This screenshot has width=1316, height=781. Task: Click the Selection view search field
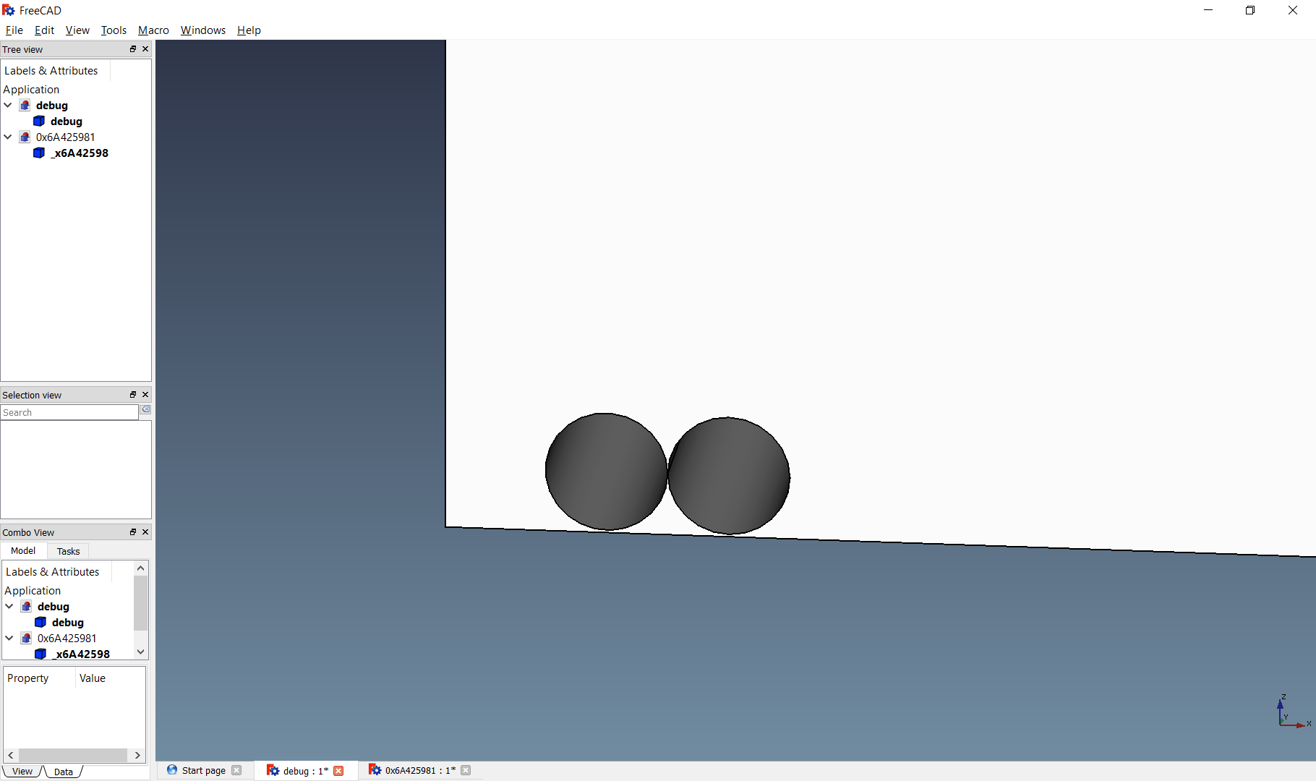(69, 412)
